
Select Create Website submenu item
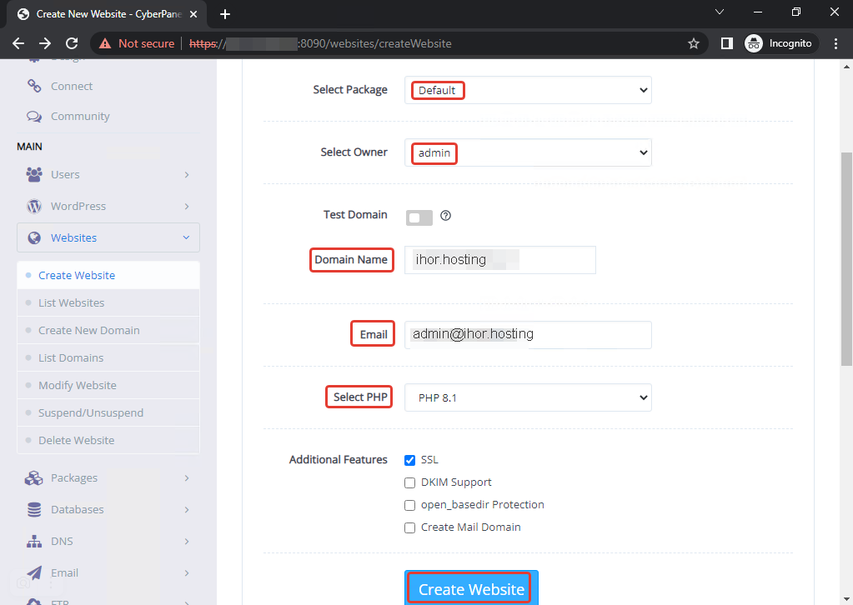108,275
